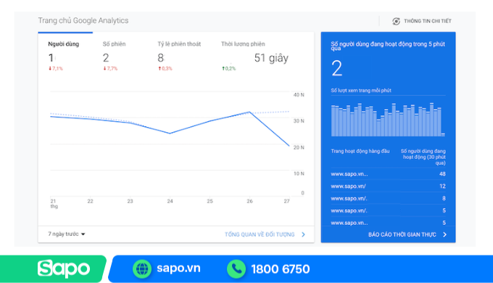Click the 51 giây session duration value
Screen dimensions: 493x283
click(271, 58)
